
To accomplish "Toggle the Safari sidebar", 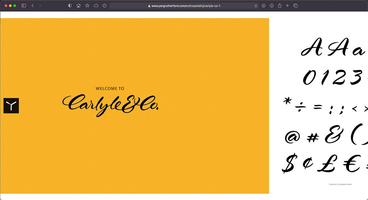I will pyautogui.click(x=24, y=6).
